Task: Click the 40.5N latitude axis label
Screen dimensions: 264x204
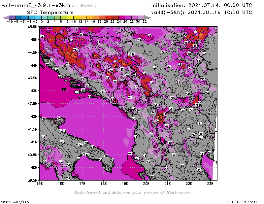Action: (x=32, y=154)
